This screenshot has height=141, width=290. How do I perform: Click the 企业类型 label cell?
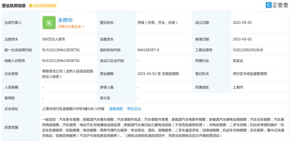click(x=21, y=74)
